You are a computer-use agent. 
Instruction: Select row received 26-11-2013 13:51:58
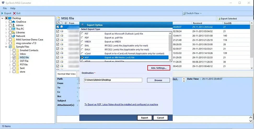pyautogui.click(x=153, y=36)
